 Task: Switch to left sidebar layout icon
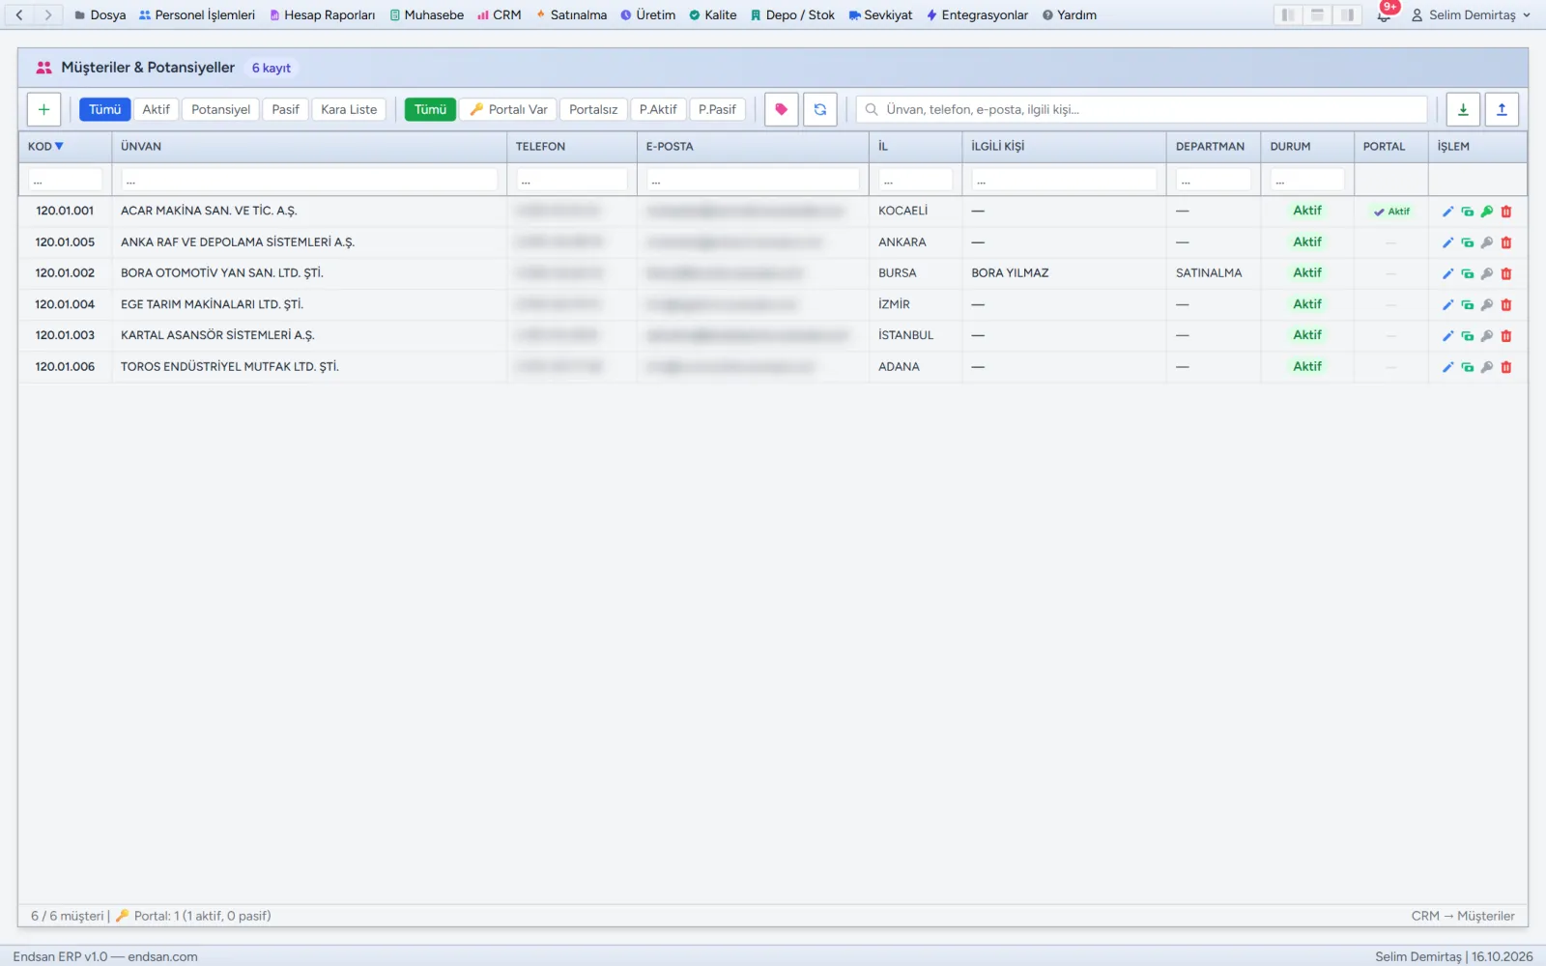coord(1288,14)
